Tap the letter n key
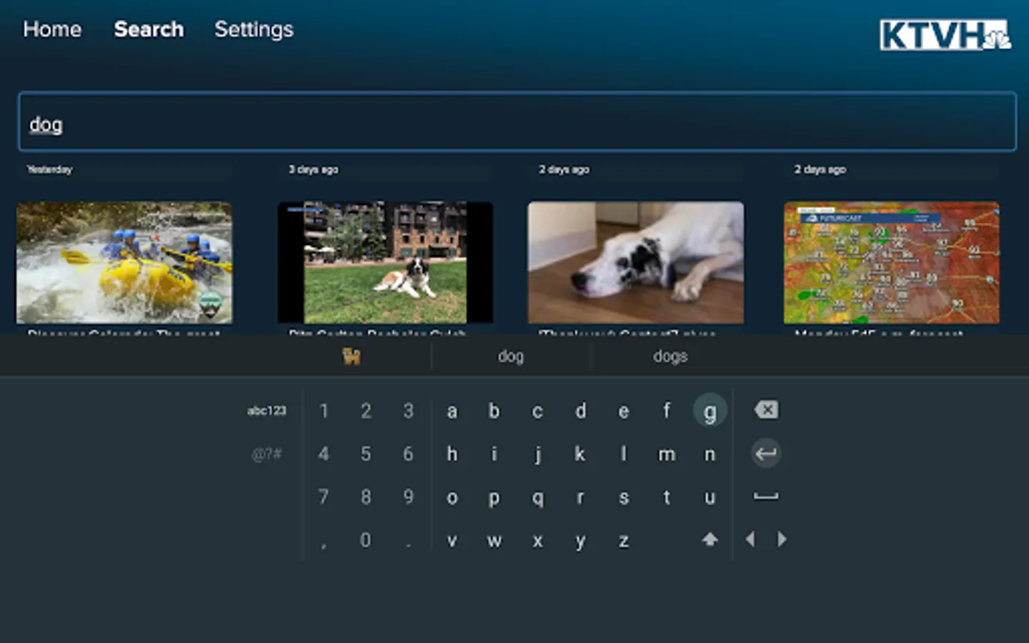This screenshot has width=1029, height=643. click(710, 454)
